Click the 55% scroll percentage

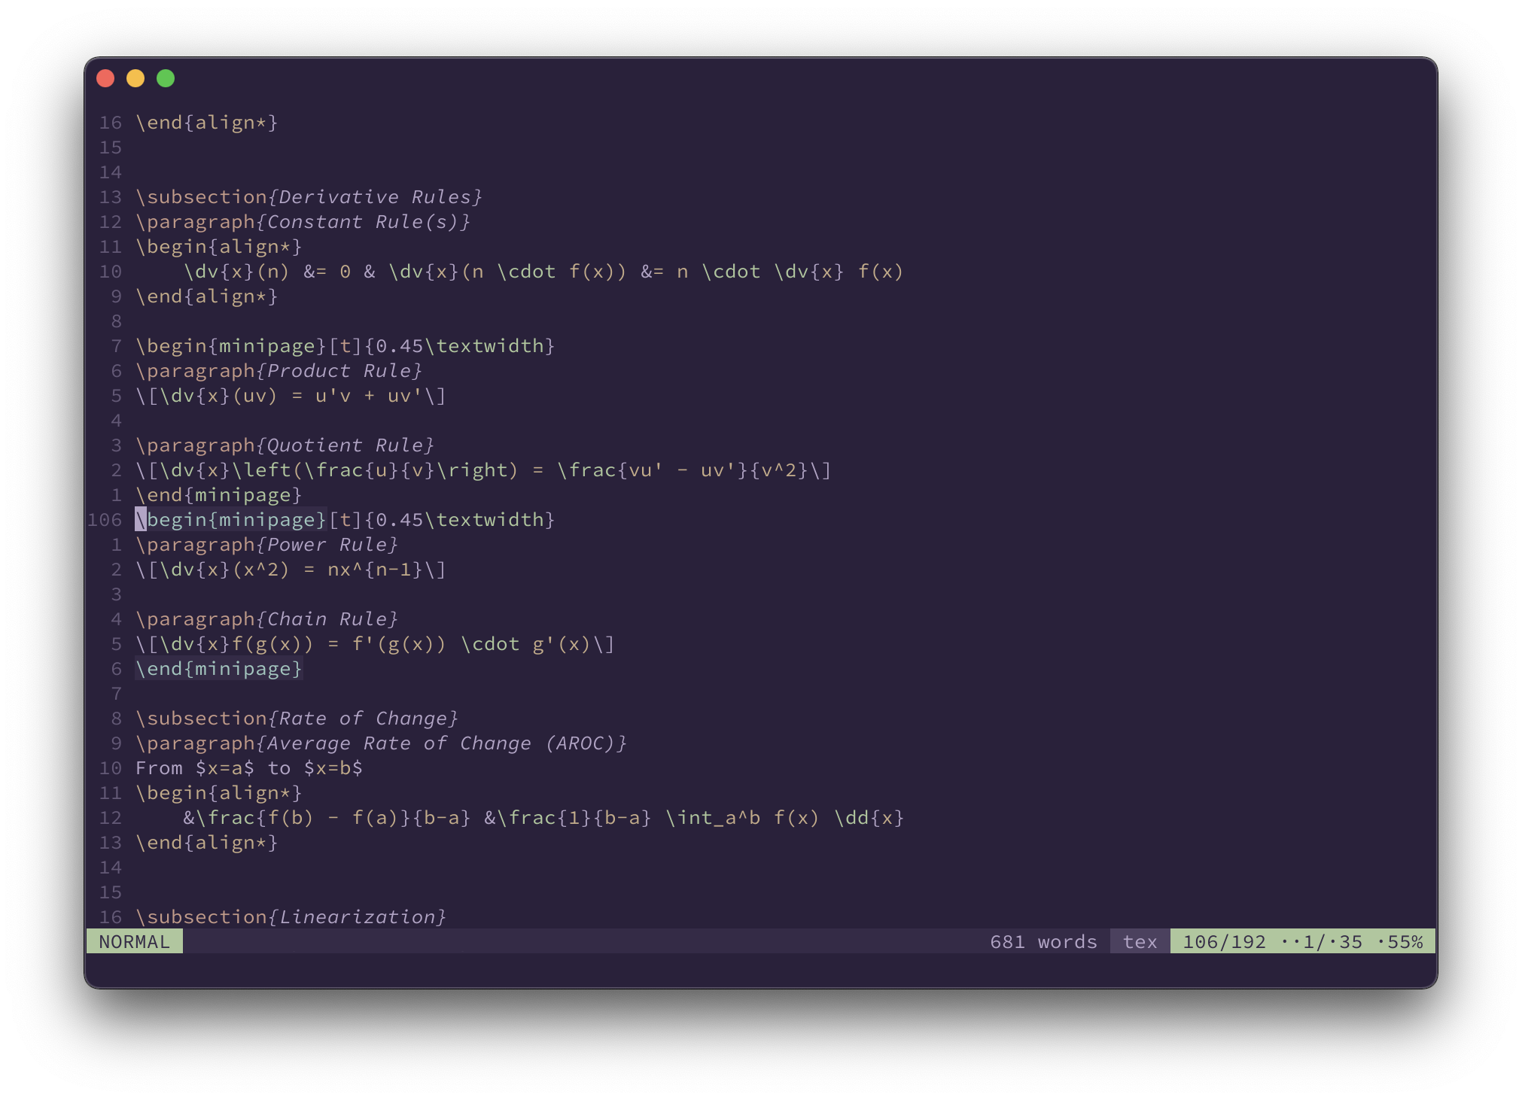(1405, 942)
